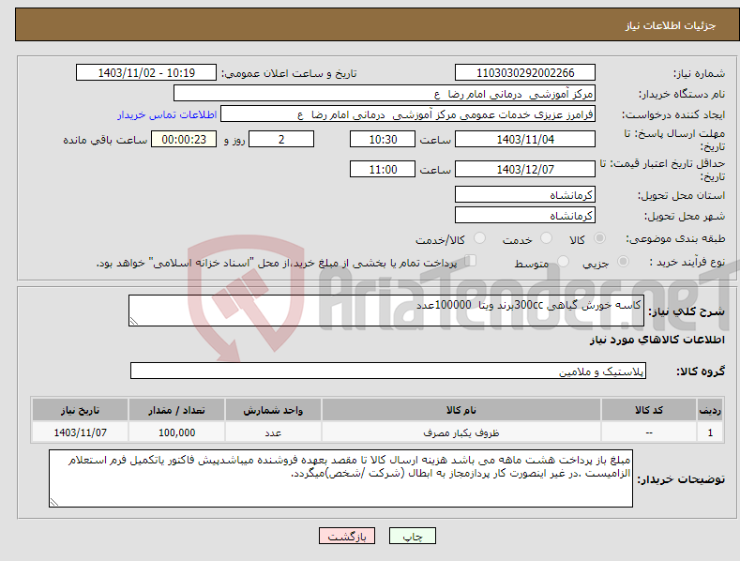Click the ساعت باقی مانده label
The height and width of the screenshot is (561, 740).
point(105,141)
